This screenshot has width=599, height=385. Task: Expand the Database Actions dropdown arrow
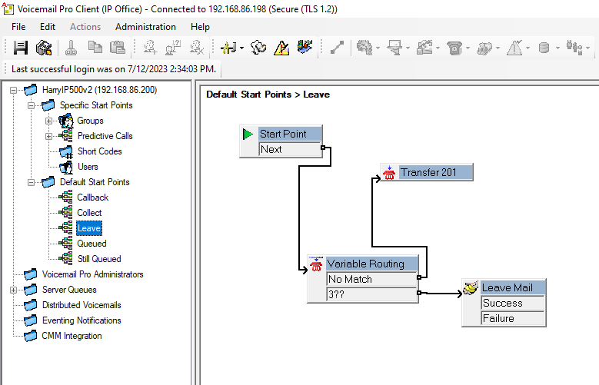[557, 48]
